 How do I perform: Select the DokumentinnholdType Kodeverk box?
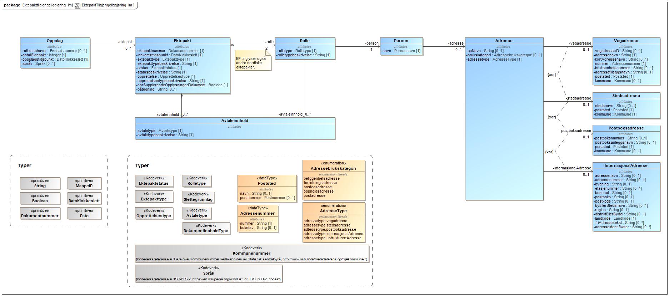(x=206, y=228)
